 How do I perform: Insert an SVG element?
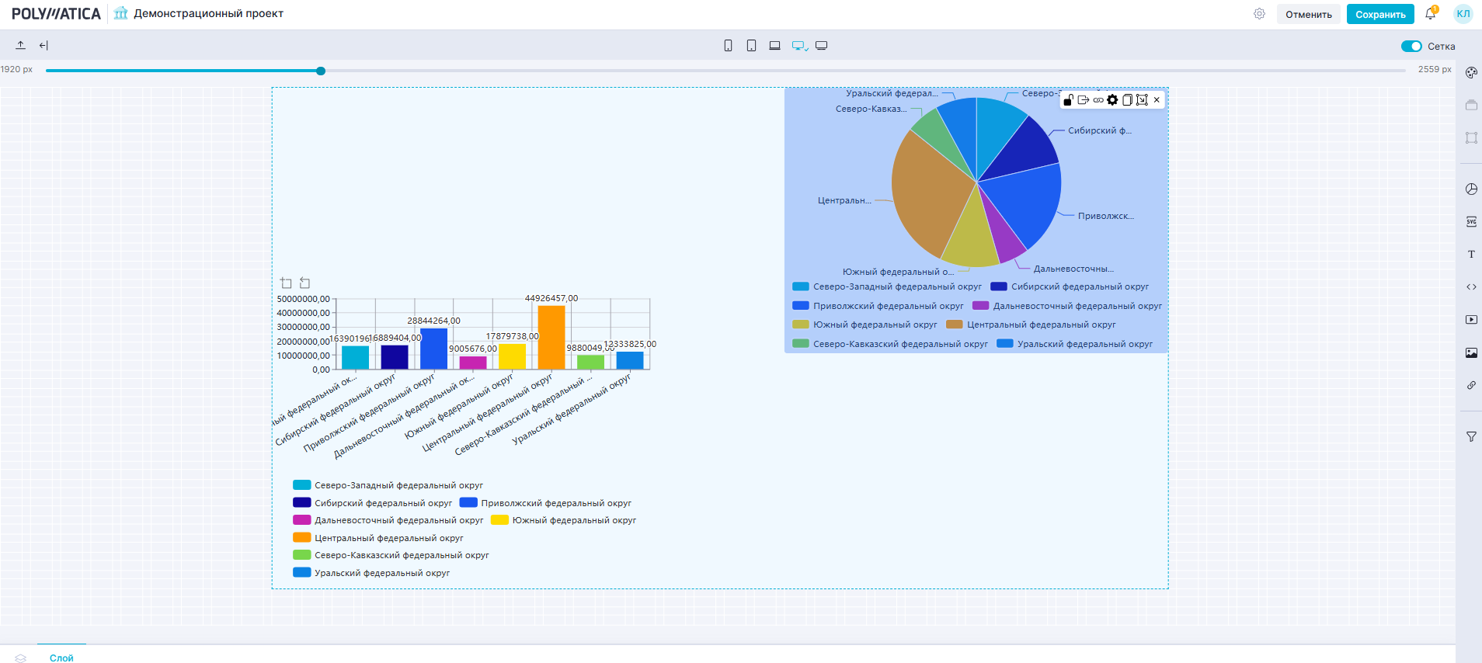click(1471, 222)
